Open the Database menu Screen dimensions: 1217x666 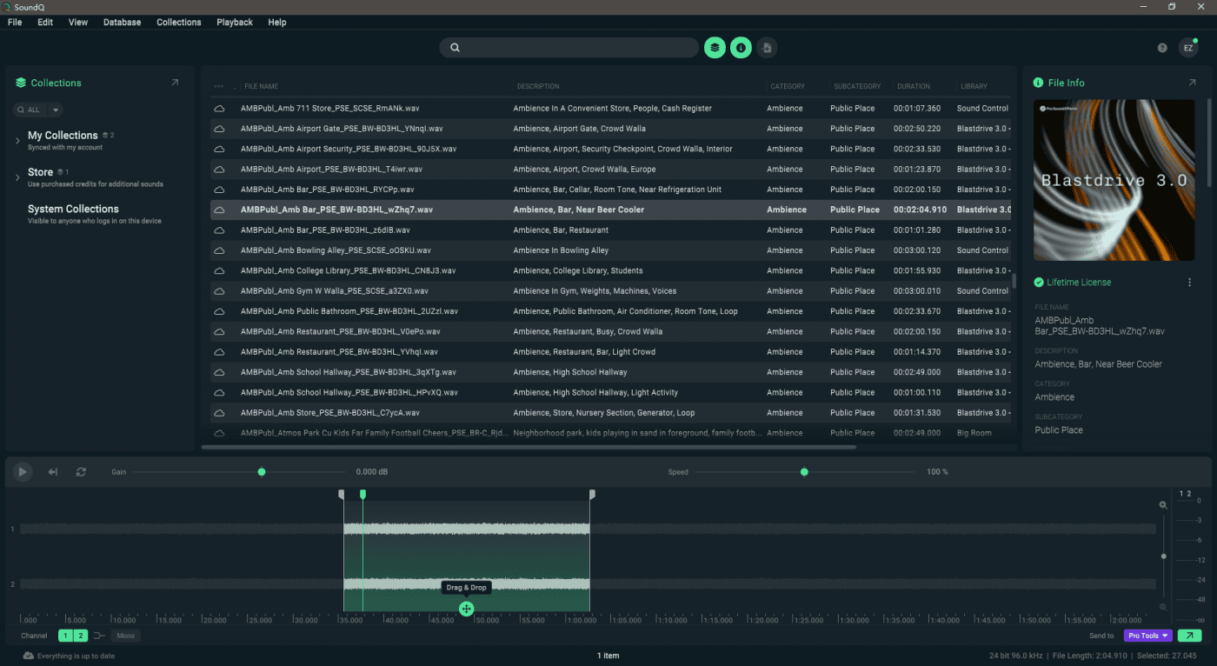tap(122, 23)
